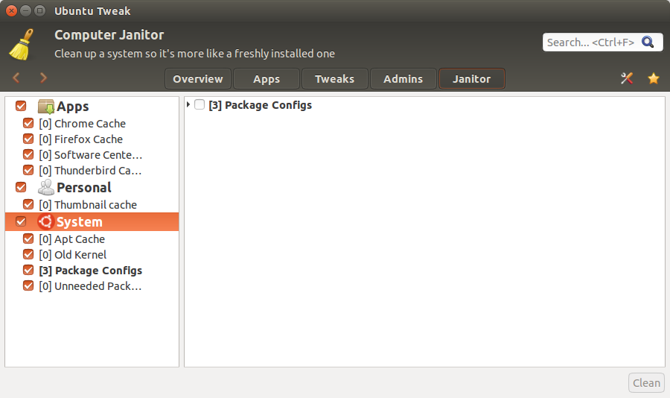
Task: Select the [0] Software Cente… entry
Action: click(90, 155)
